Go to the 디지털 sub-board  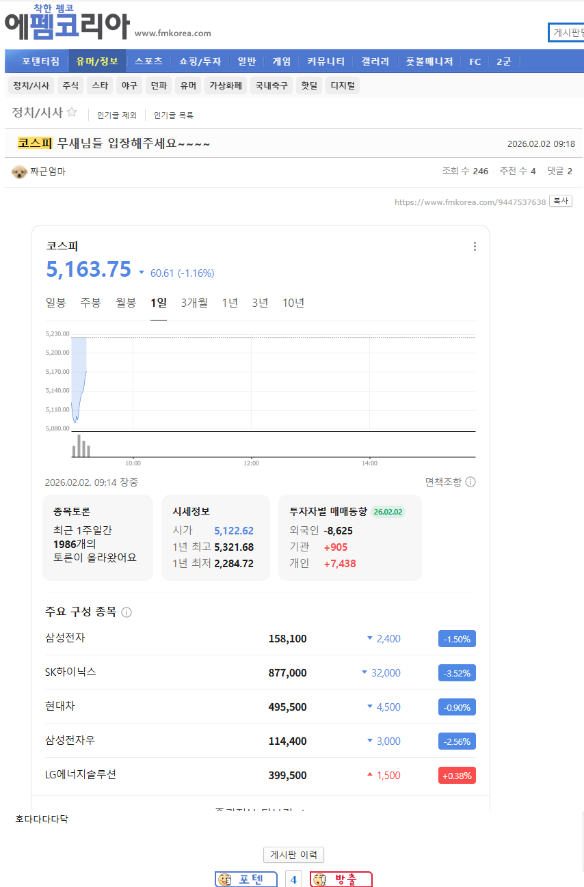point(343,86)
